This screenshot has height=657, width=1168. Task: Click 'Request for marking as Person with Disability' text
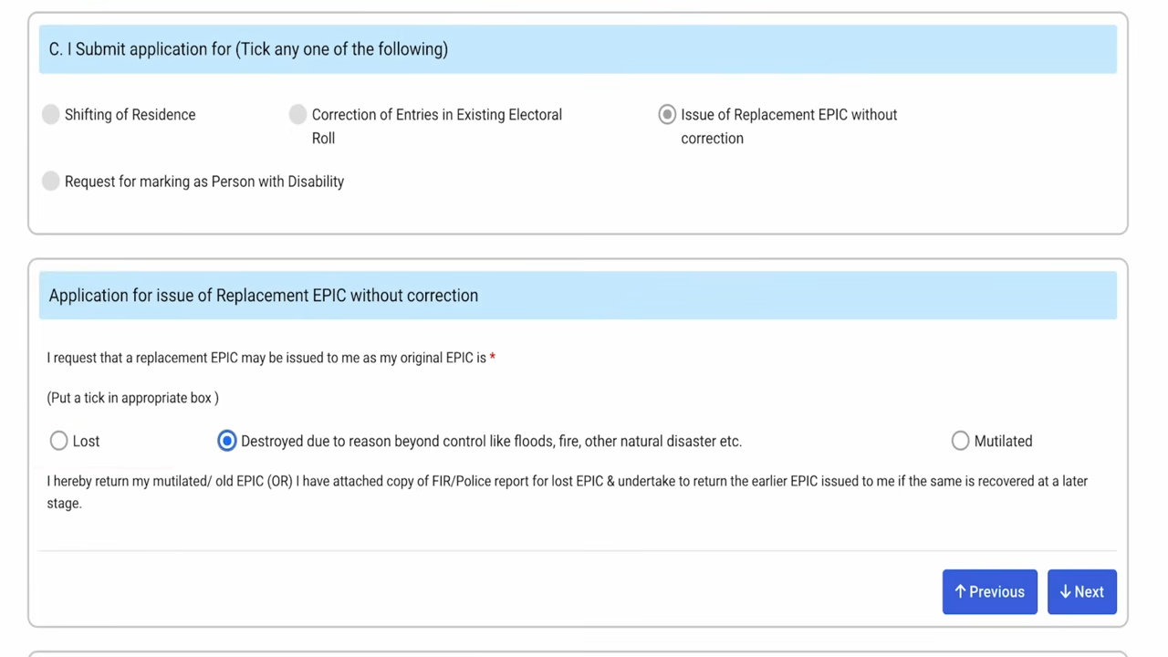pyautogui.click(x=204, y=182)
